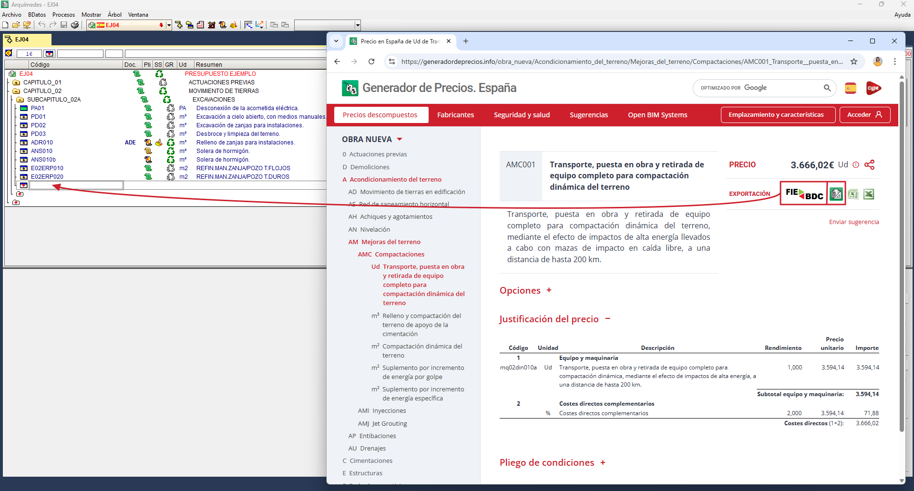Open the empty combo box in Arquímedes toolbar
Viewport: 914px width, 491px height.
click(328, 25)
